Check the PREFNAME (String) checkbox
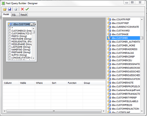Screen dimensions: 147x116 10,52
